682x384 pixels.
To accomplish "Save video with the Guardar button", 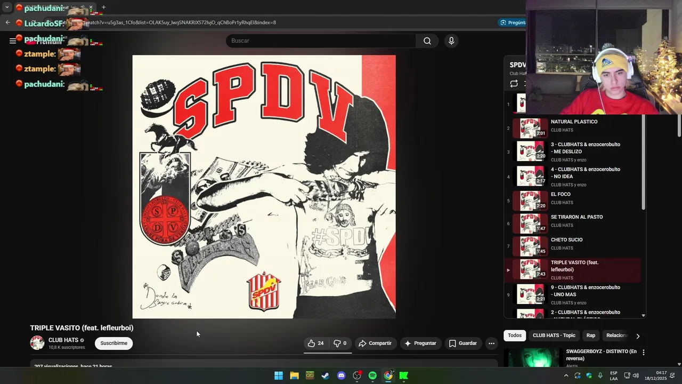I will [x=462, y=343].
